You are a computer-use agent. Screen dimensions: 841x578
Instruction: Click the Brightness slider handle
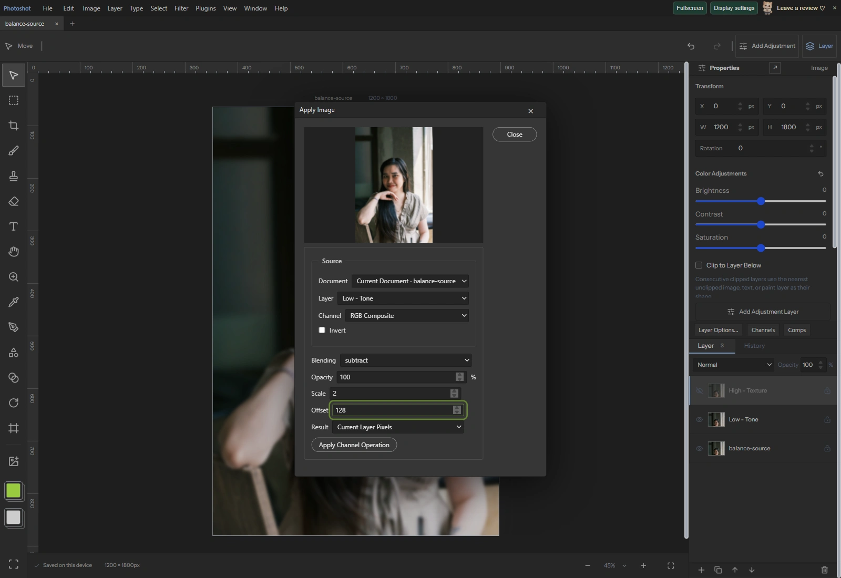point(761,201)
